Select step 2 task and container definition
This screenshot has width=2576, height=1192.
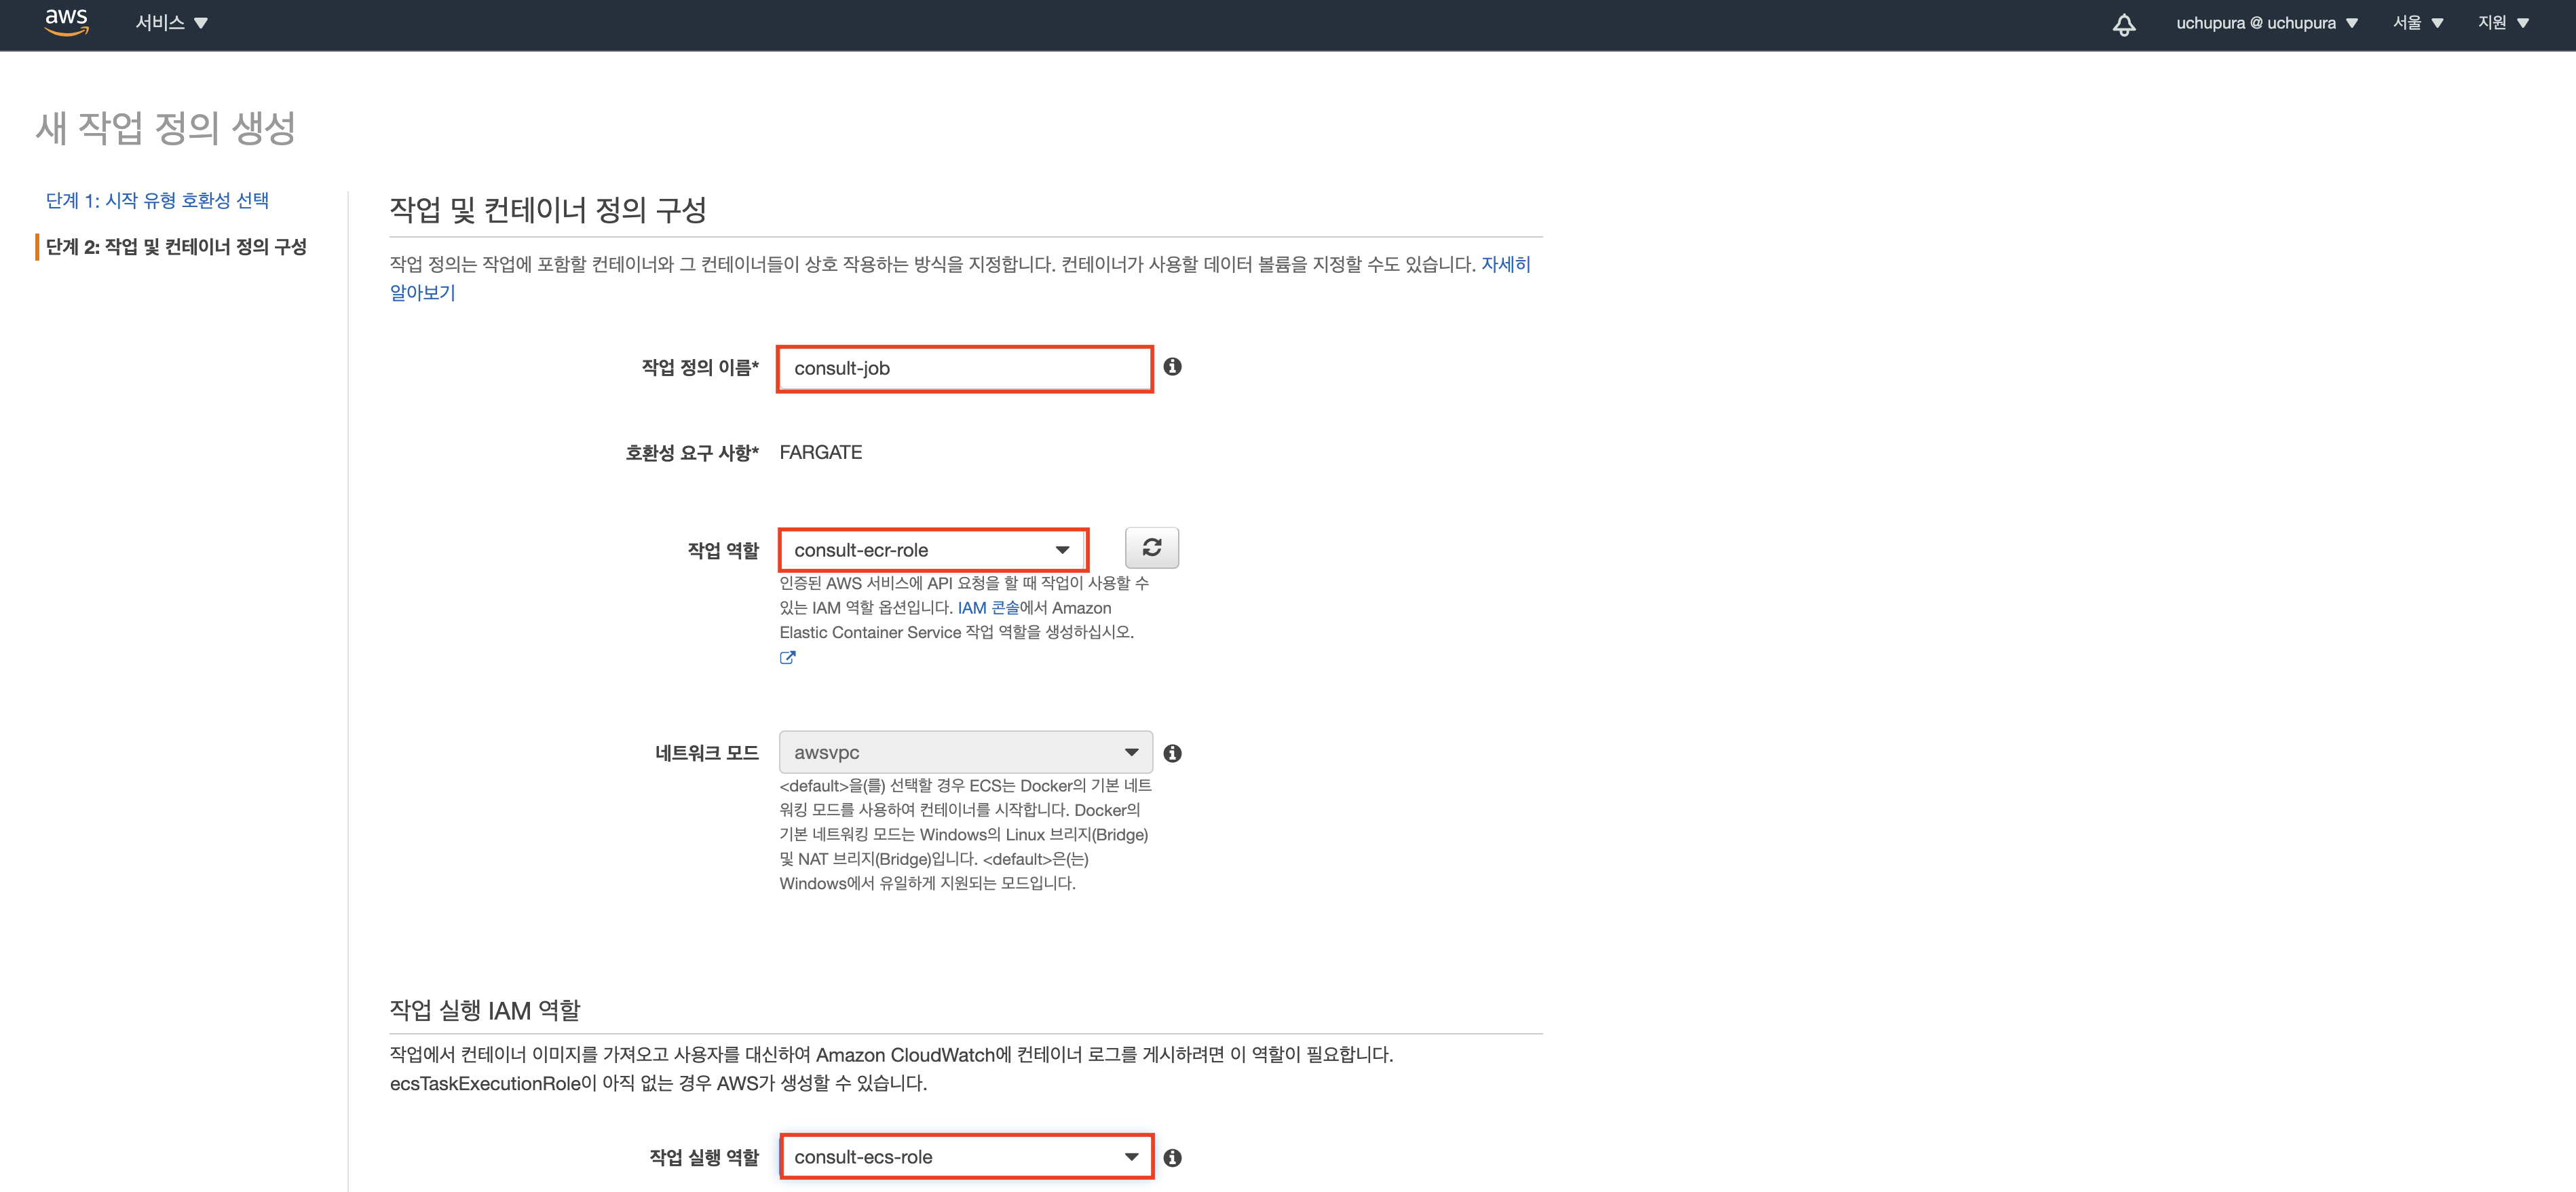click(x=176, y=246)
